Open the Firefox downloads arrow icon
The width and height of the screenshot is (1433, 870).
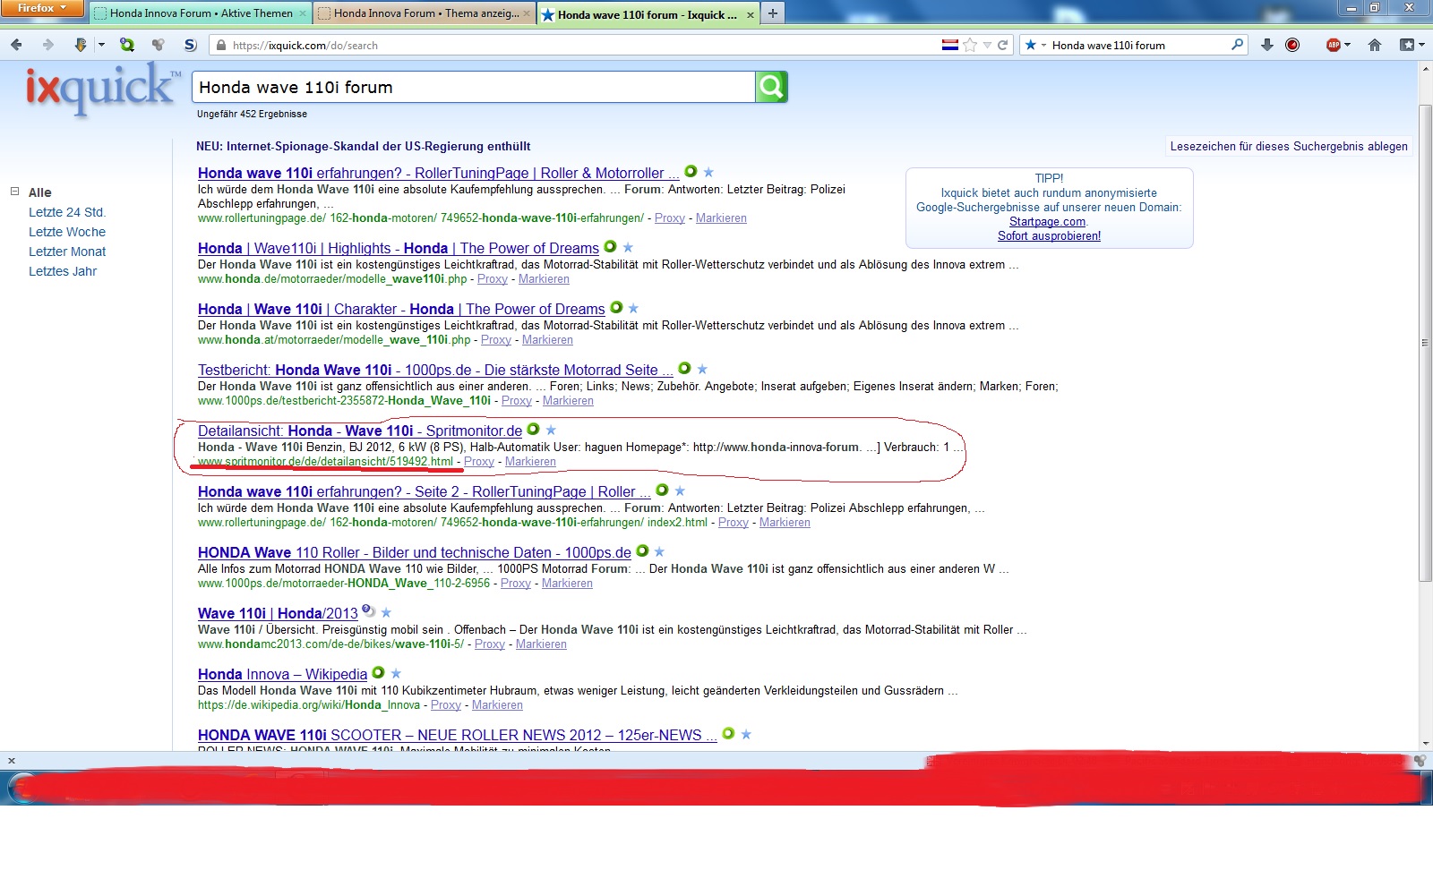coord(1266,45)
